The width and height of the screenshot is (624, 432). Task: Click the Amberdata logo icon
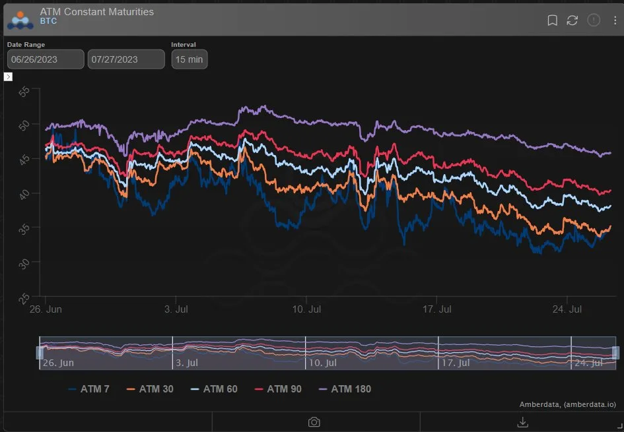pyautogui.click(x=20, y=20)
